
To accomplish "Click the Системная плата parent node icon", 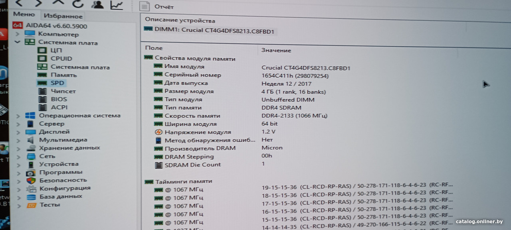I will click(x=30, y=42).
